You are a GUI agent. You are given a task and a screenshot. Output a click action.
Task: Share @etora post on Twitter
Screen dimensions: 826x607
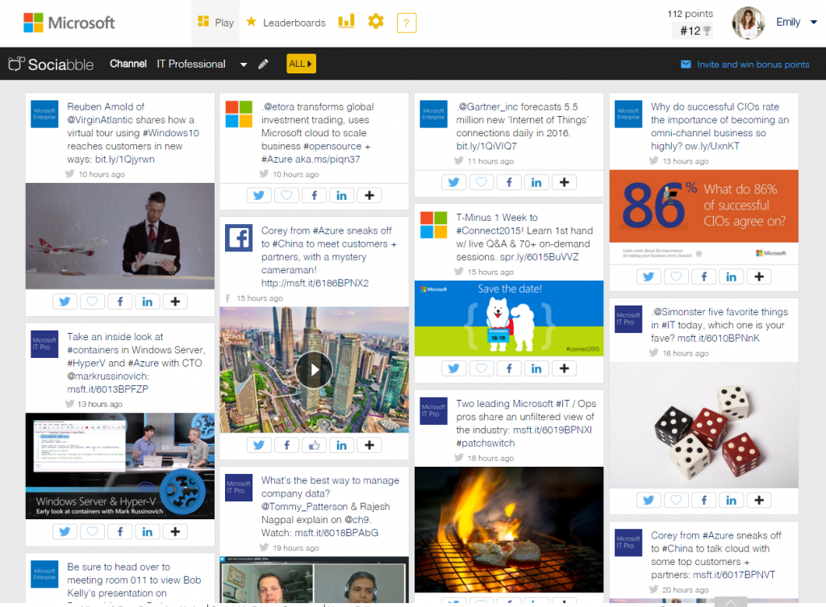click(x=259, y=195)
